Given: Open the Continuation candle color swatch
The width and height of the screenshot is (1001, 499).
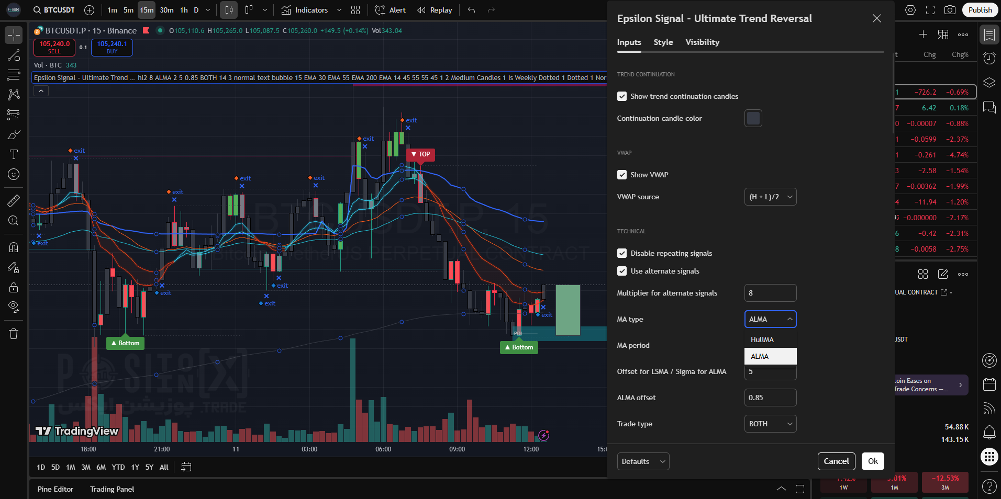Looking at the screenshot, I should [x=753, y=118].
